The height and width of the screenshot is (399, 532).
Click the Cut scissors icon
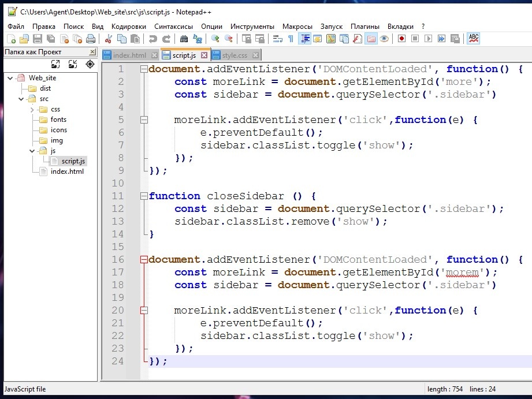click(108, 39)
